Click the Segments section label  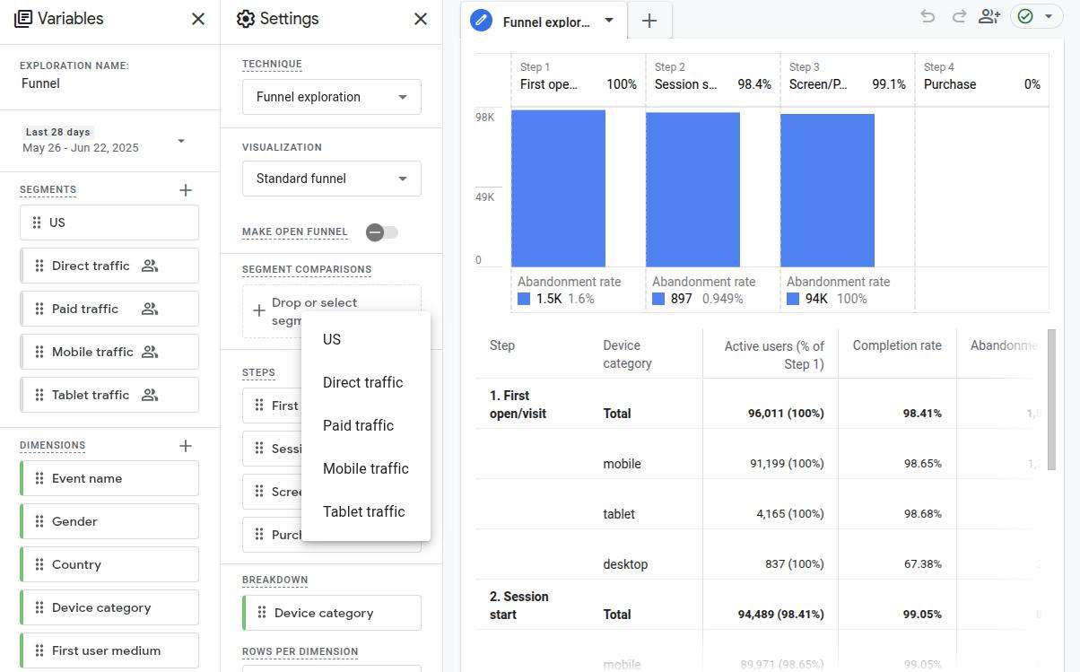(x=48, y=190)
